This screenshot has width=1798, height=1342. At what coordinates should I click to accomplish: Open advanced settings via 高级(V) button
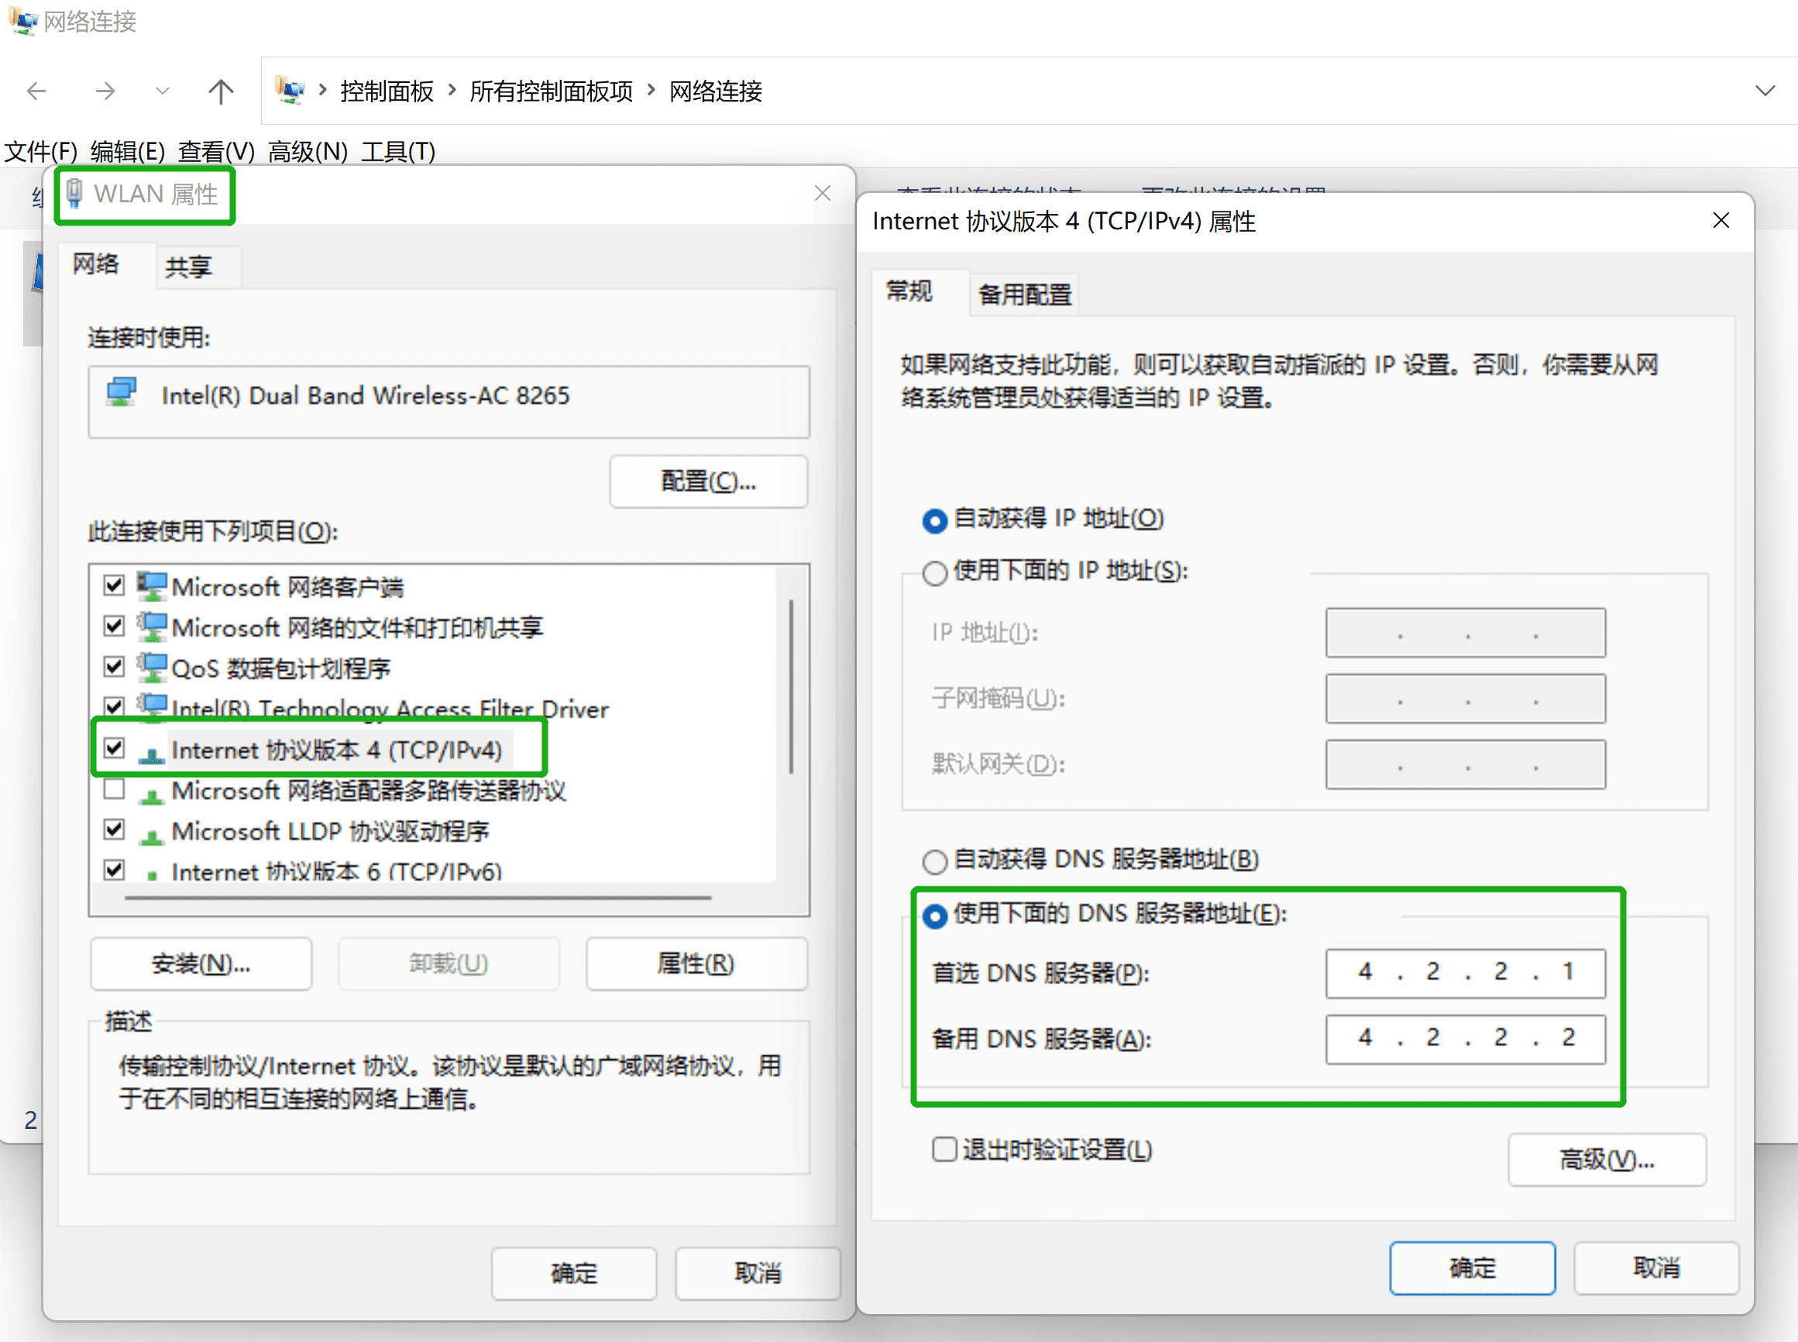coord(1606,1159)
